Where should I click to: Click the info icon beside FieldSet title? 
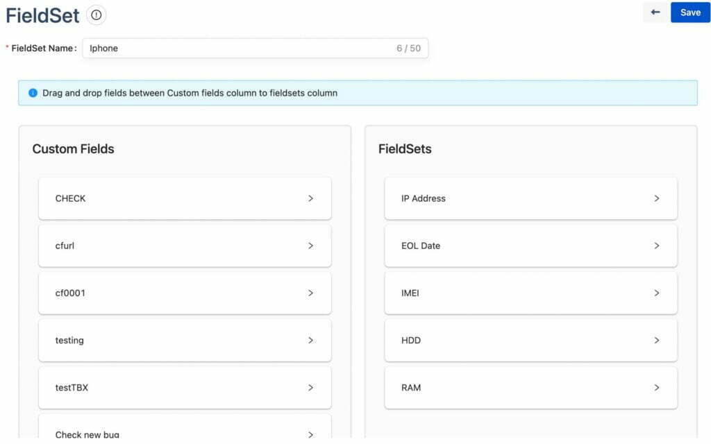97,15
